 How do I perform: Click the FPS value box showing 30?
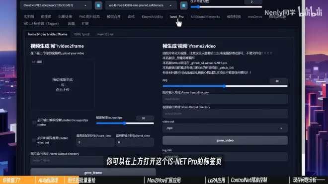tap(278, 81)
